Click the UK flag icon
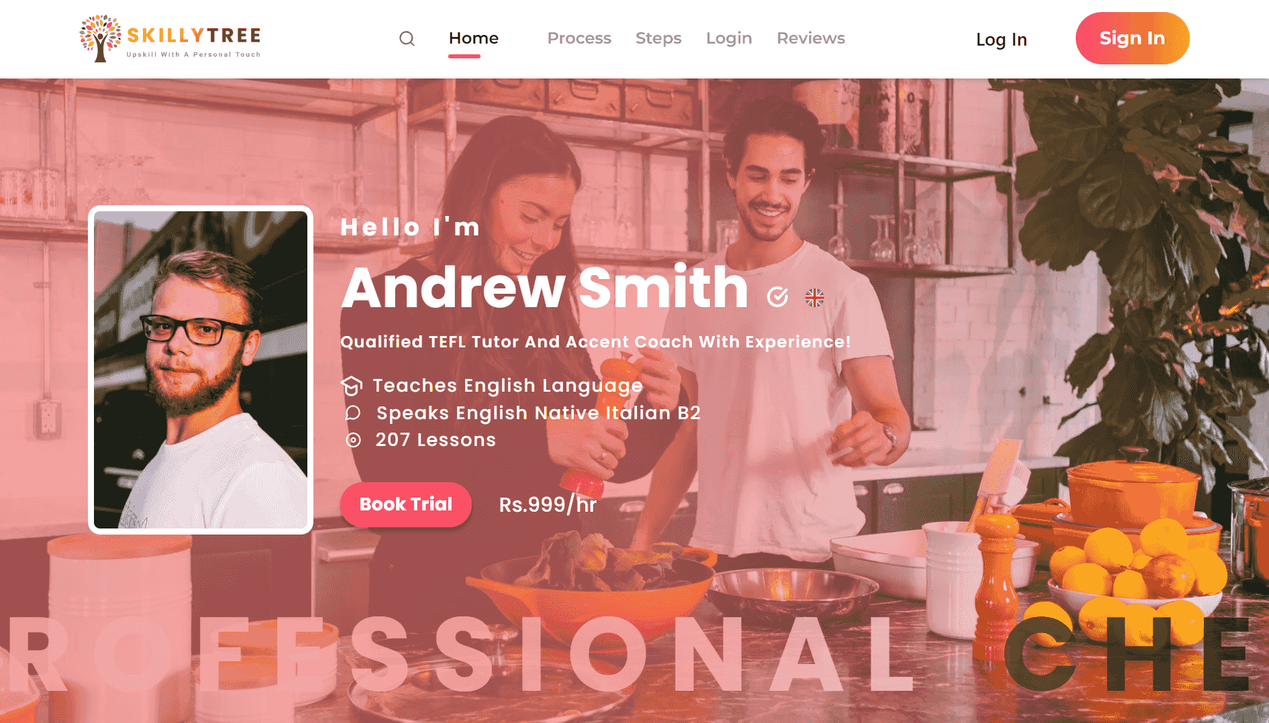1269x723 pixels. tap(815, 297)
